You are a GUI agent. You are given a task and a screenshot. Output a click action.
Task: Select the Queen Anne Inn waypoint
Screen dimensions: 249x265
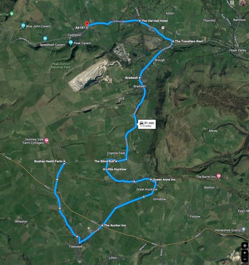151,180
